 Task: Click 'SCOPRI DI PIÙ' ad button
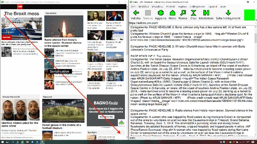point(106,117)
